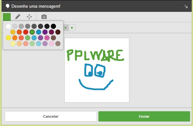Pick the pale yellow pastel swatch
Image resolution: width=193 pixels, height=126 pixels.
coord(13,44)
